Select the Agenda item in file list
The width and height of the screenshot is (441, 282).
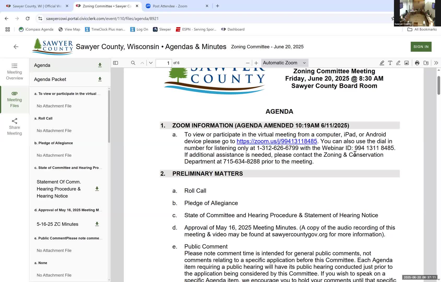click(x=42, y=65)
